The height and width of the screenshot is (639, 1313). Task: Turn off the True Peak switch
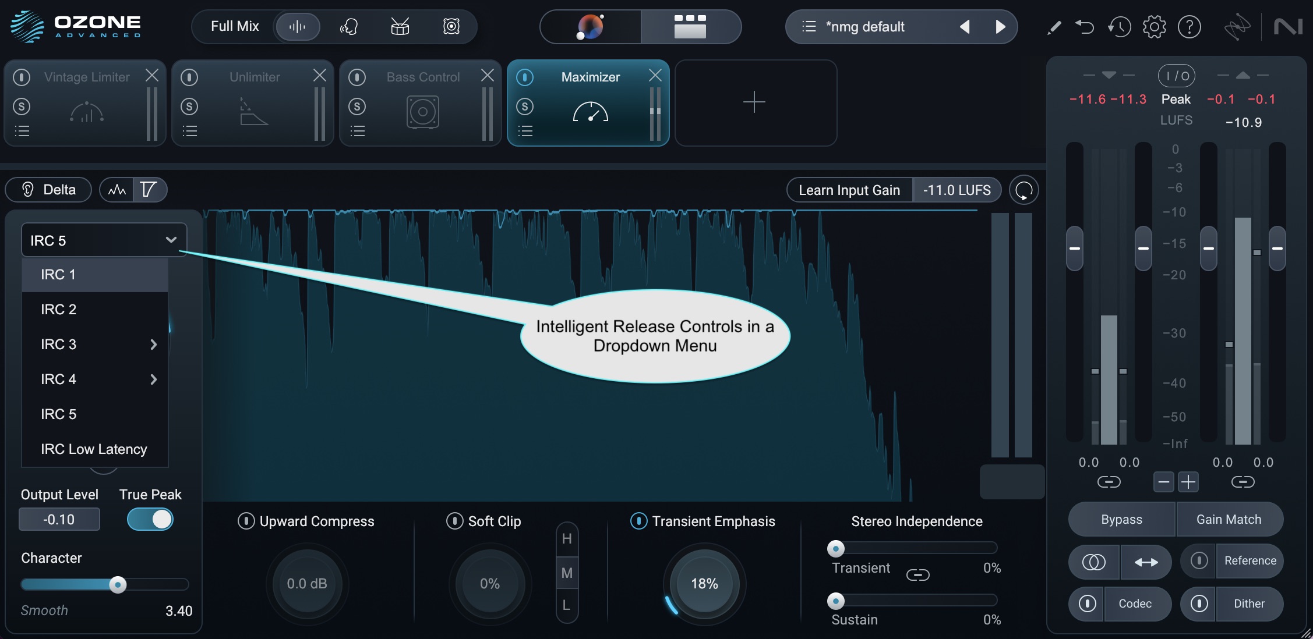coord(150,519)
